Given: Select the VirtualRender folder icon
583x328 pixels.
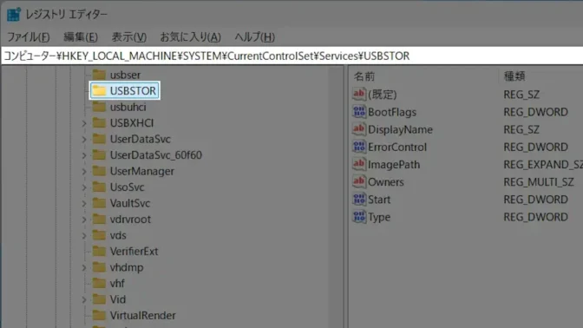Looking at the screenshot, I should 99,315.
